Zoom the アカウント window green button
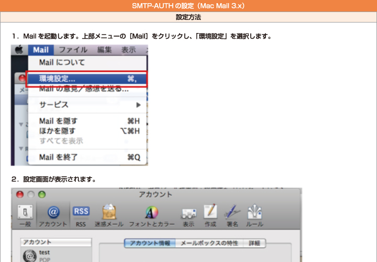This screenshot has height=262, width=377. click(x=42, y=194)
